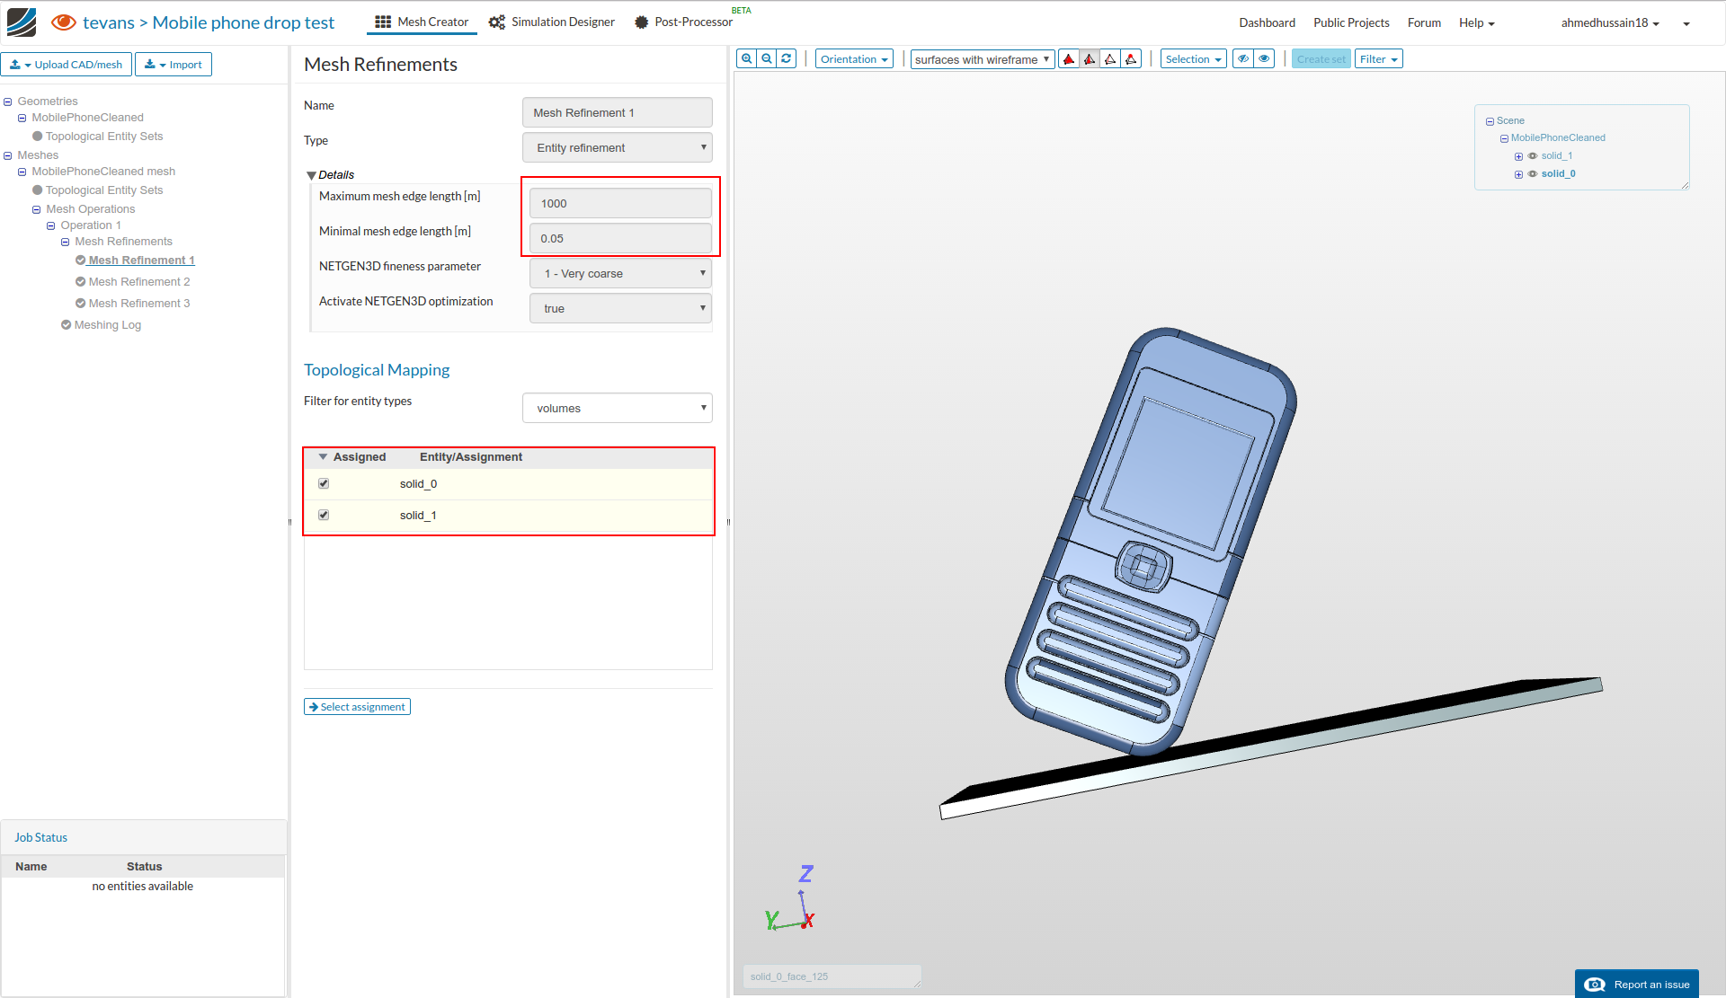Click the zoom out viewer icon
Screen dimensions: 1726x998
coord(767,59)
